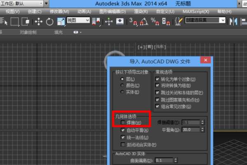Toggle the Spinner Snap icon
Viewport: 247px width, 165px height.
(x=166, y=21)
